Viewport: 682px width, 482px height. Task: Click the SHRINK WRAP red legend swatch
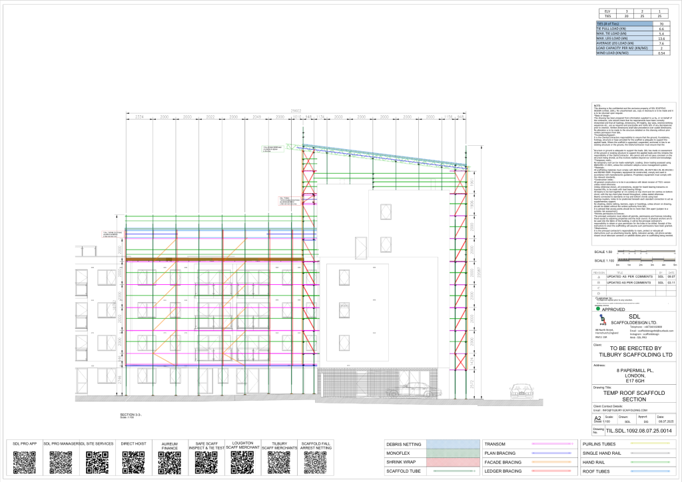pos(452,463)
